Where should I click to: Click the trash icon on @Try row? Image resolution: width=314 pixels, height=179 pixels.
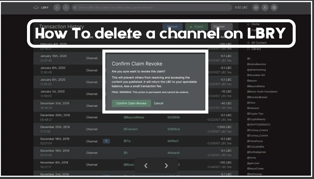[106, 141]
